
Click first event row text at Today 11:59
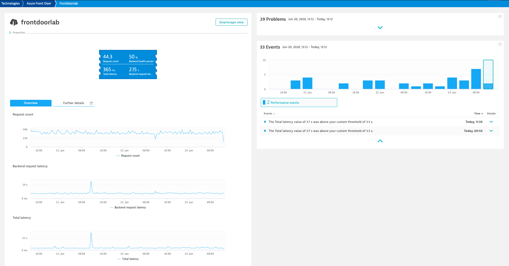click(321, 122)
